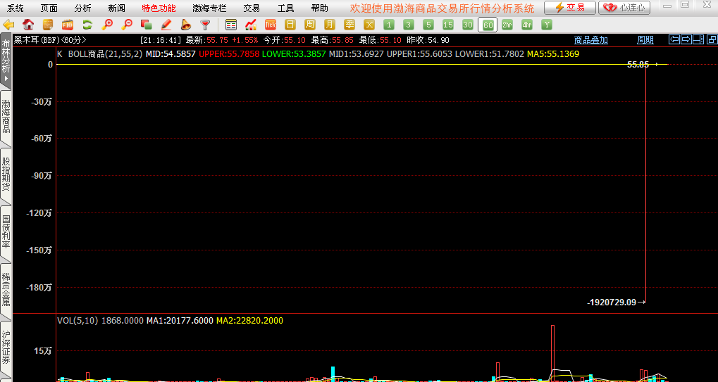Select the red pencil drawing tool
Image resolution: width=718 pixels, height=382 pixels.
coord(166,25)
